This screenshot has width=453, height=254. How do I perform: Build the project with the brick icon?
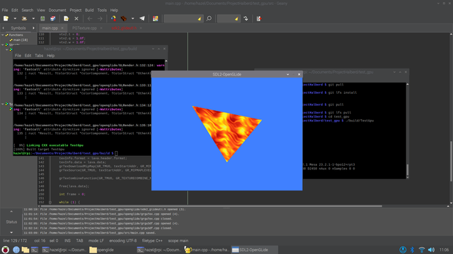point(124,18)
